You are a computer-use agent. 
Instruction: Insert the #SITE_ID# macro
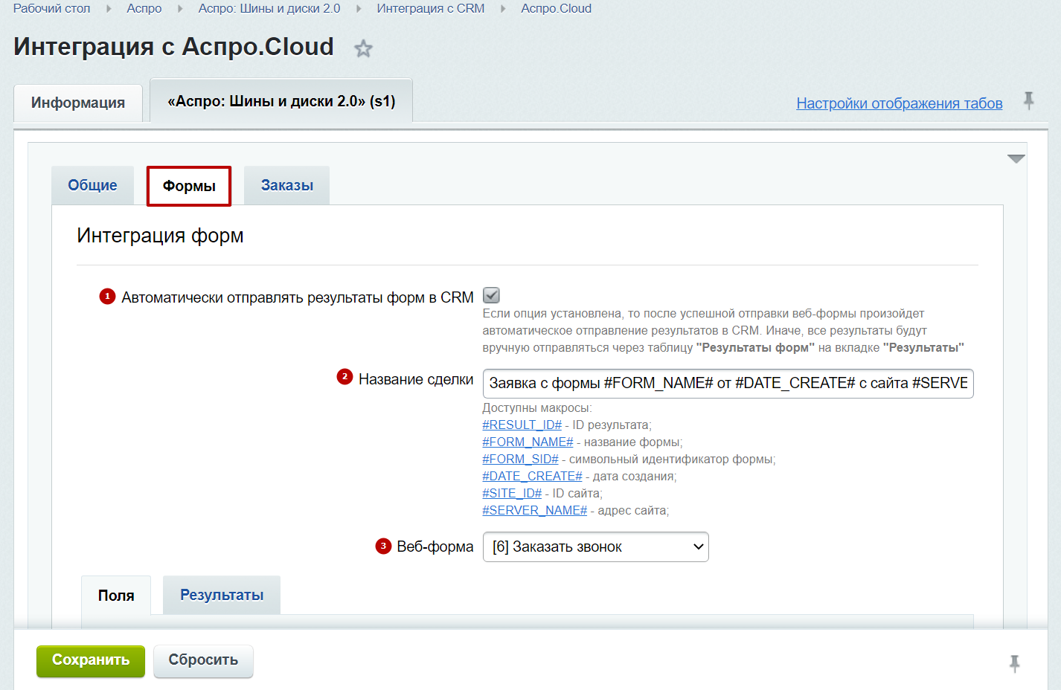pyautogui.click(x=512, y=493)
